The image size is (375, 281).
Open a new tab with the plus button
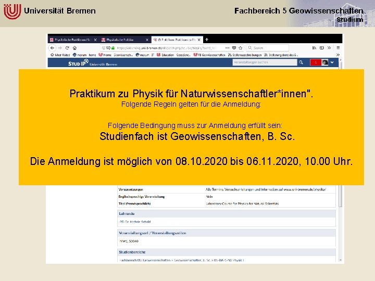(207, 40)
